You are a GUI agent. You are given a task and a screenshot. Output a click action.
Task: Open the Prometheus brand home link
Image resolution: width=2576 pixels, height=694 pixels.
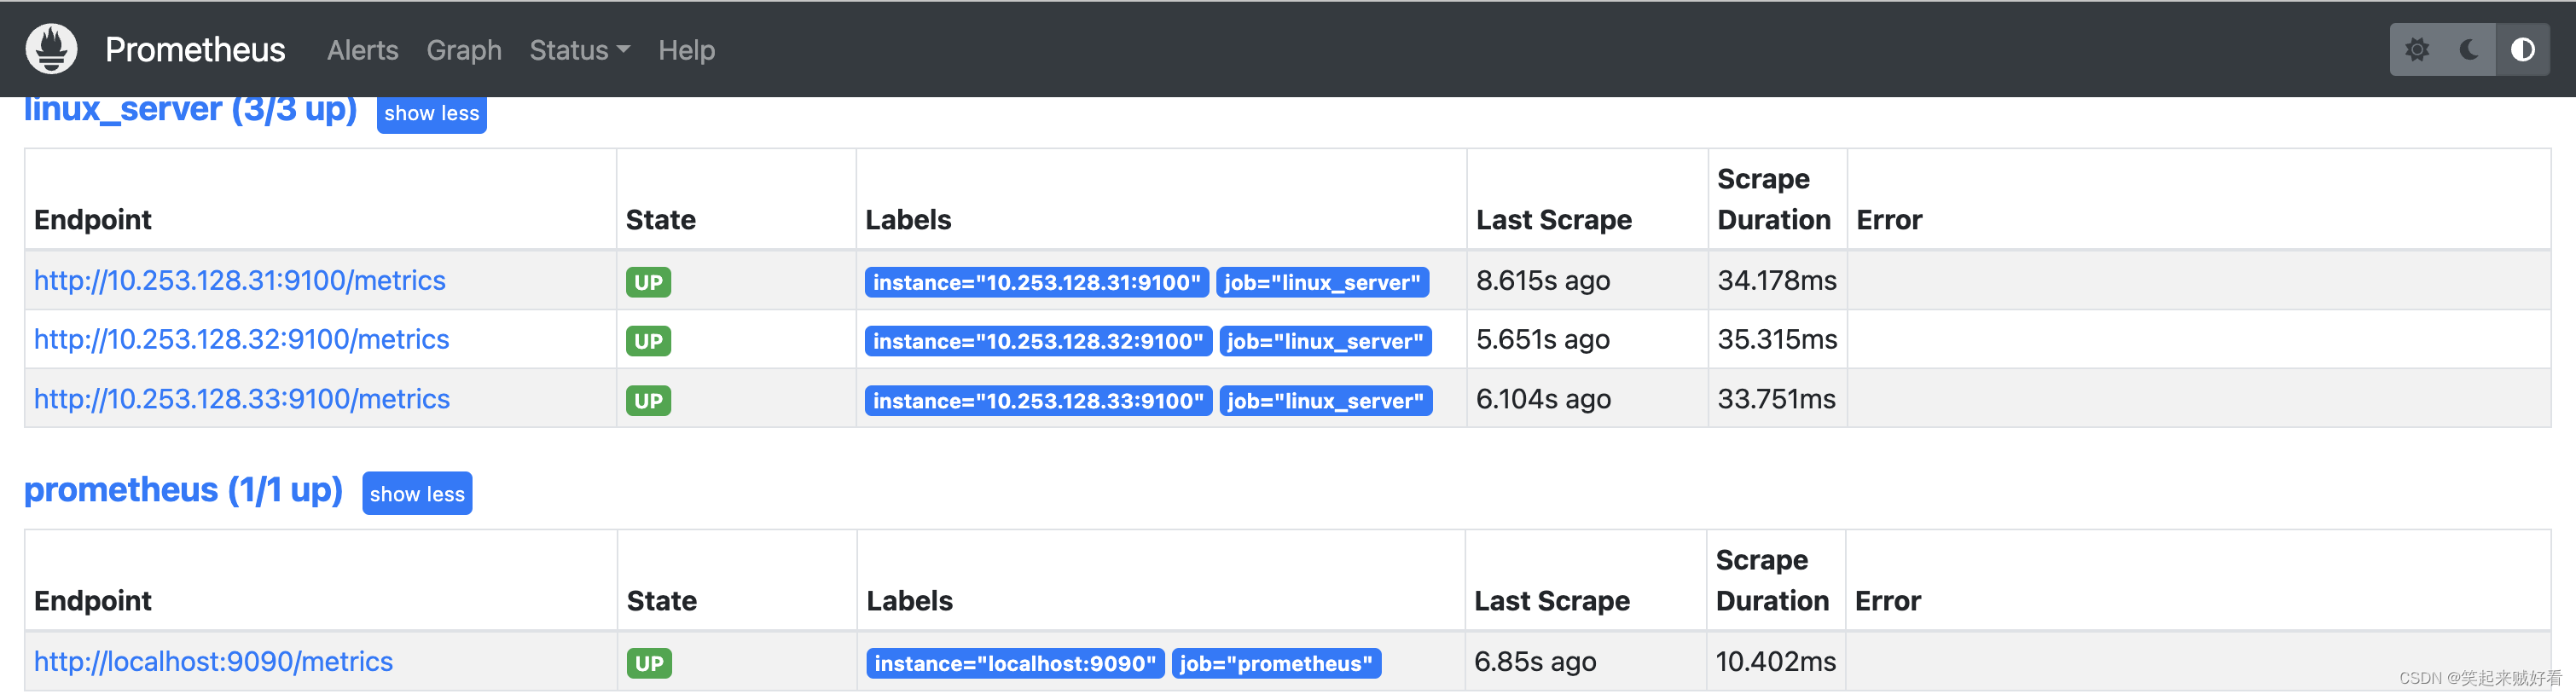[x=195, y=50]
